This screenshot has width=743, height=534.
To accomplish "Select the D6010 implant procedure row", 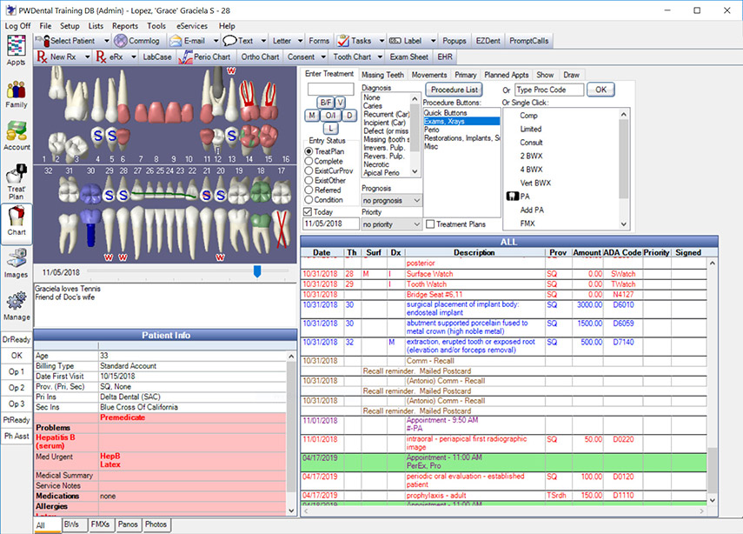I will (504, 309).
